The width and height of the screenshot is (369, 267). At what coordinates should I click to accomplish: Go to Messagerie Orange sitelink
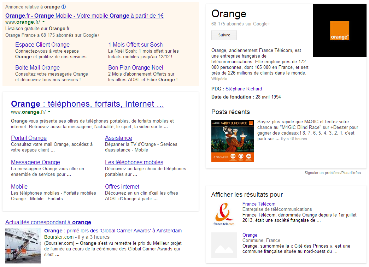pos(35,162)
